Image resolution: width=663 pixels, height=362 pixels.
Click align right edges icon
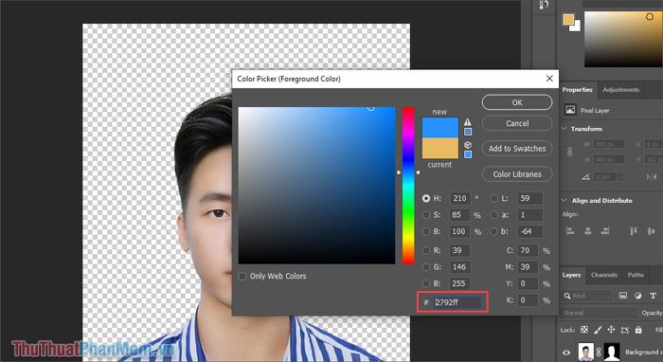click(605, 231)
